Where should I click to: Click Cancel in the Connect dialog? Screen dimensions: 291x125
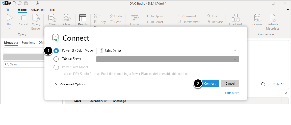[230, 84]
